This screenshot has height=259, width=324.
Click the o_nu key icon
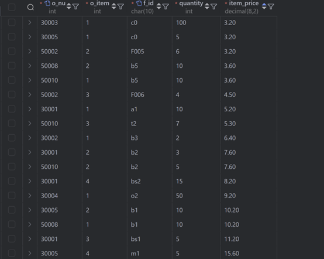point(47,4)
